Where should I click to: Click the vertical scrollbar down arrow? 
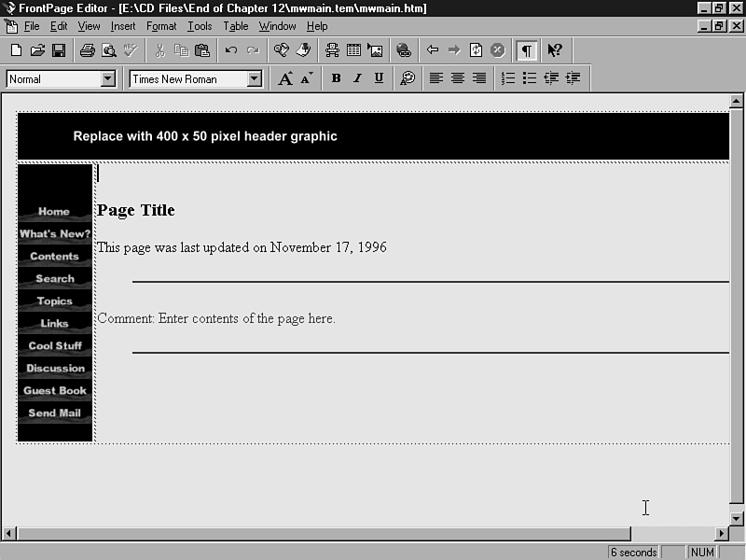coord(736,518)
